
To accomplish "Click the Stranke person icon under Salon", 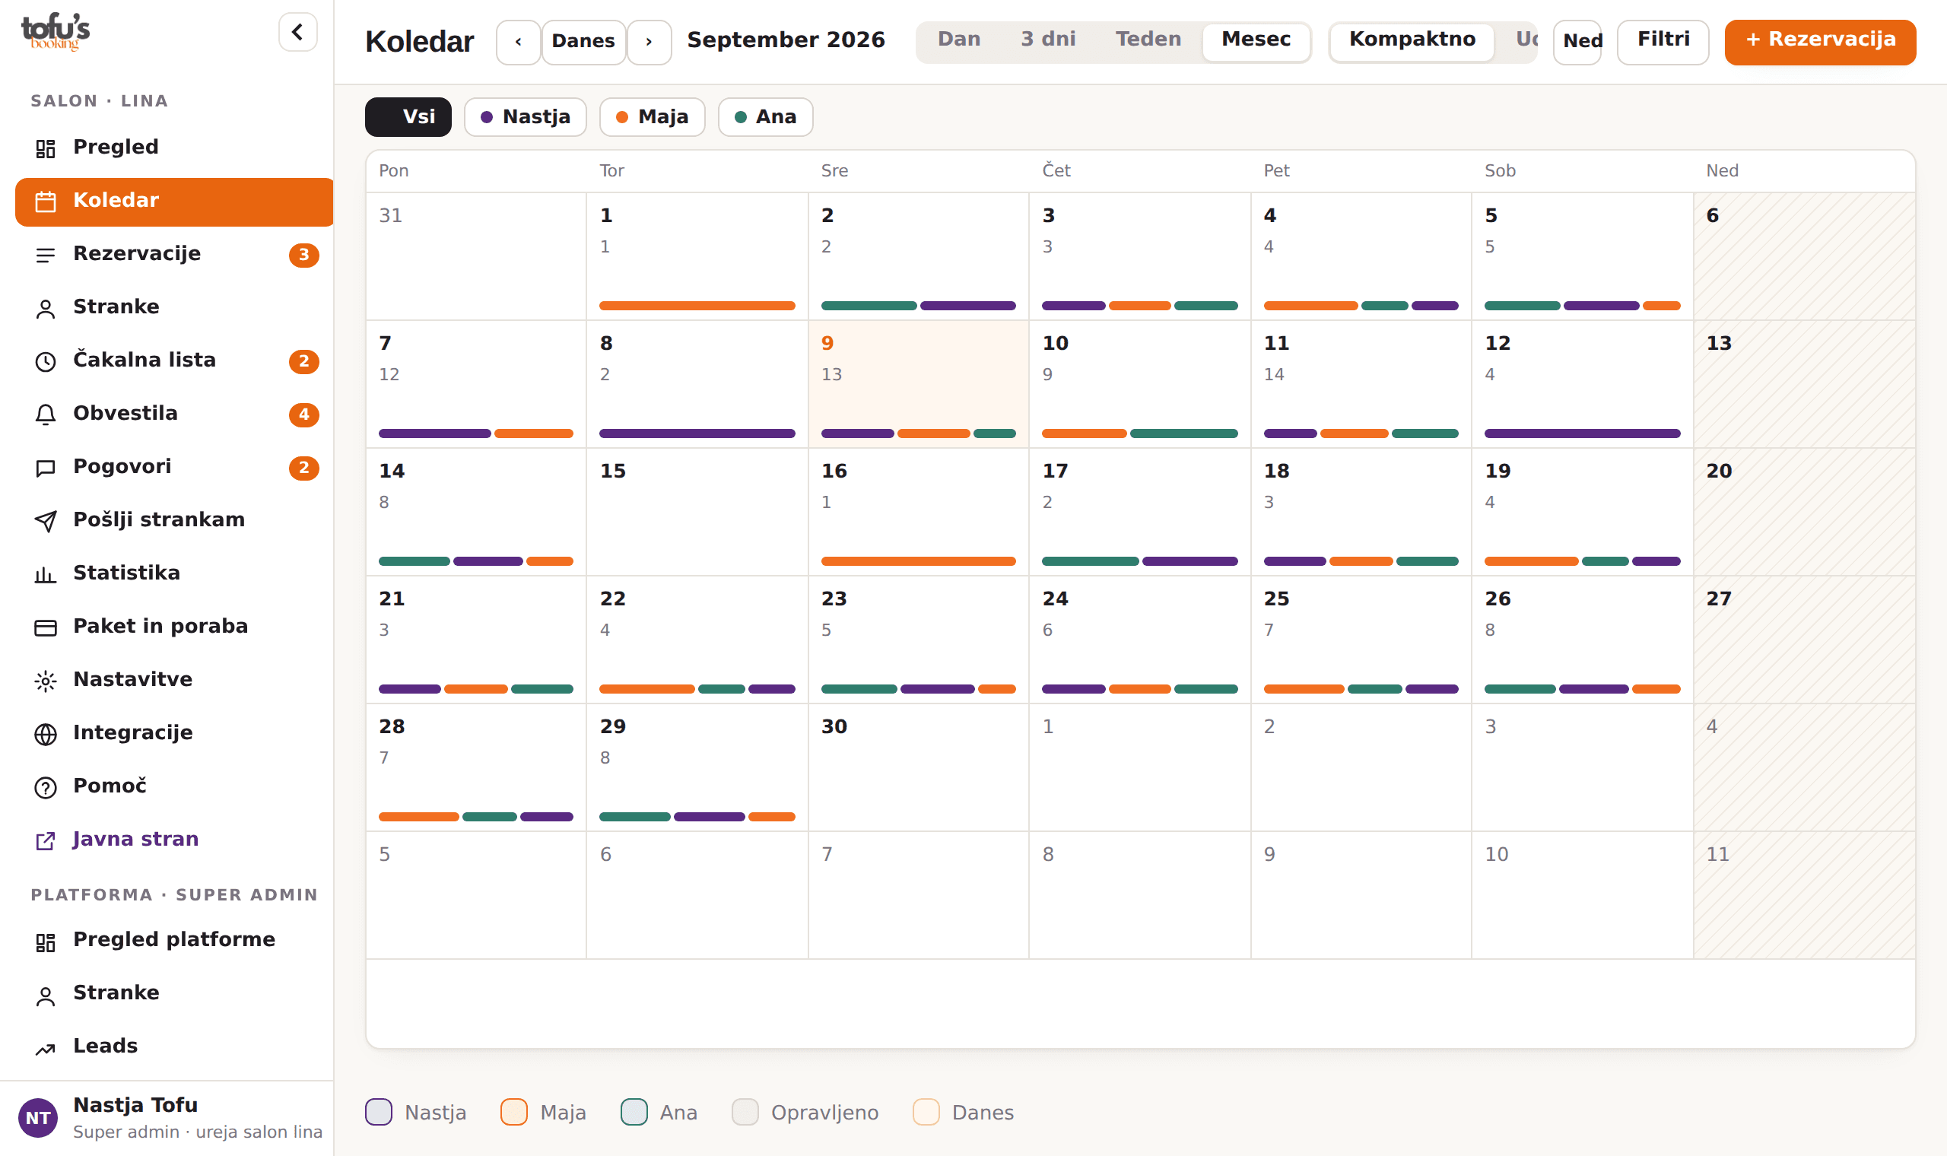I will 45,308.
